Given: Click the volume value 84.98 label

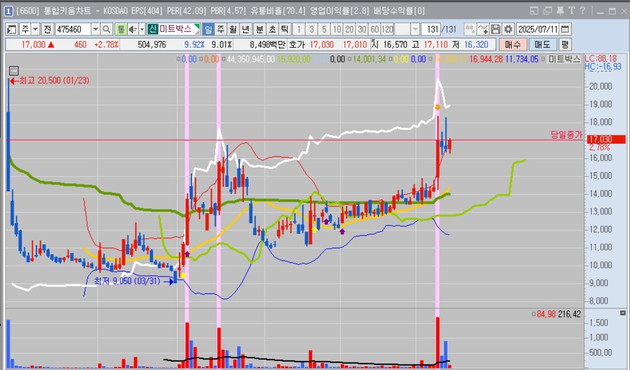Looking at the screenshot, I should point(546,314).
